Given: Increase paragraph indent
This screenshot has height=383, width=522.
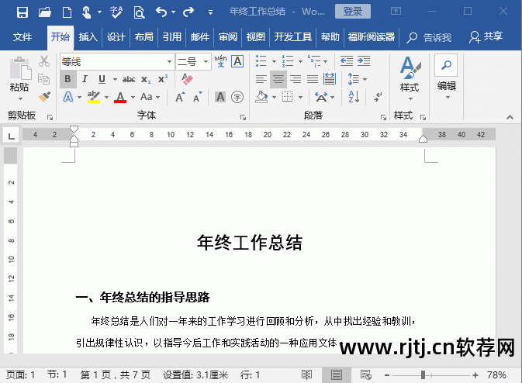Looking at the screenshot, I should click(364, 61).
